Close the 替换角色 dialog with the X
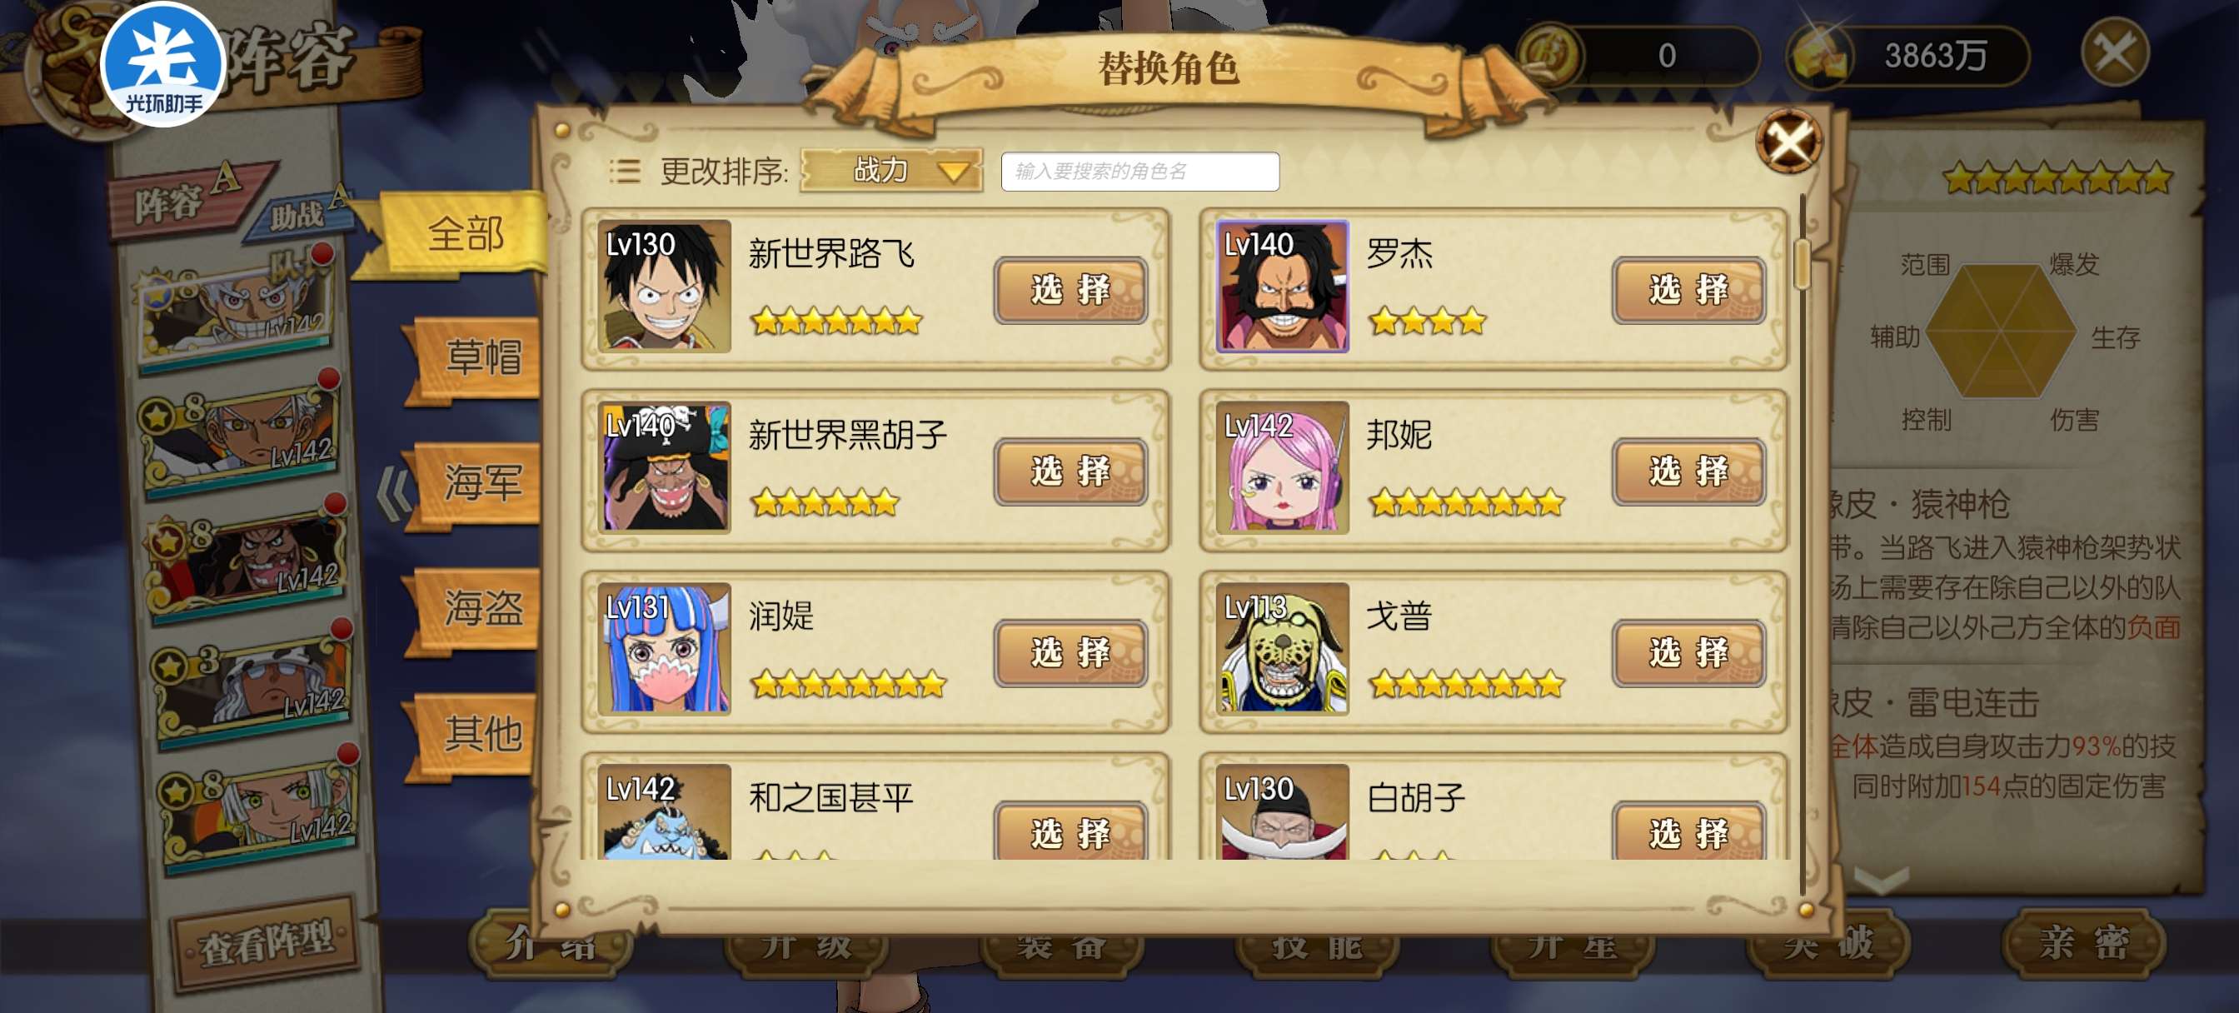 click(1788, 140)
